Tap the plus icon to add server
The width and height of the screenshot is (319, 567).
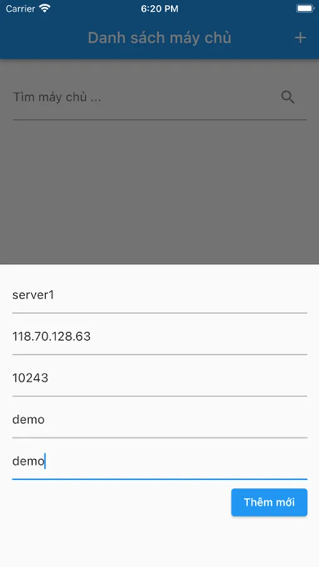(x=300, y=38)
